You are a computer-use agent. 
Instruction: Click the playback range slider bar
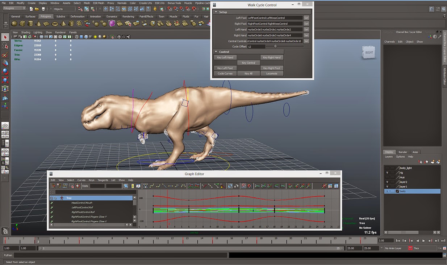[x=192, y=248]
